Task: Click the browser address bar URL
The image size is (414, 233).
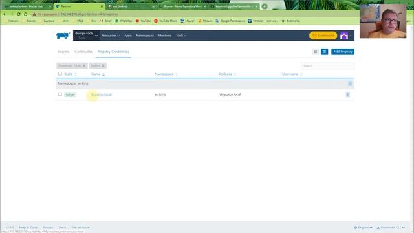Action: (x=89, y=14)
